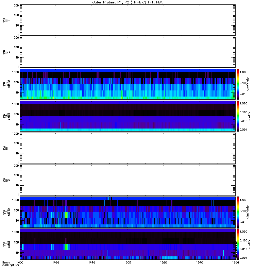Click the '1440' time axis label
Image resolution: width=255 pixels, height=272 pixels.
(x=91, y=262)
